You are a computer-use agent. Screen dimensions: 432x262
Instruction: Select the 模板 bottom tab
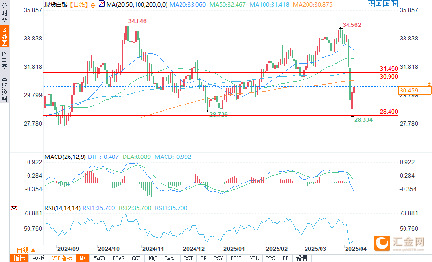38,258
